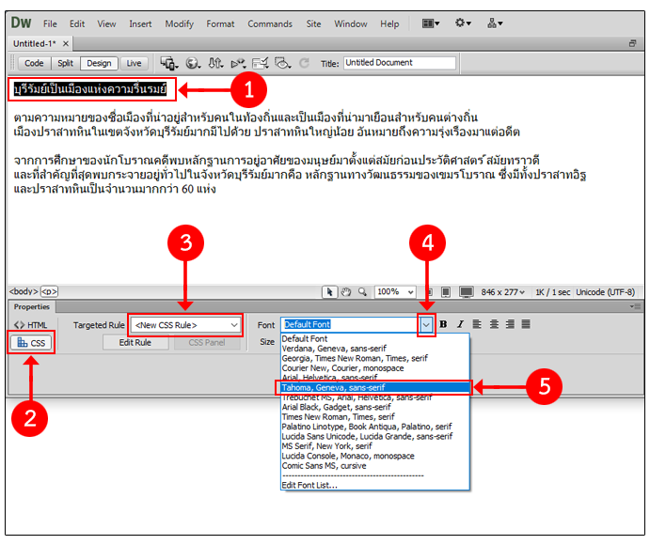Justify text using the last align icon

pyautogui.click(x=526, y=324)
